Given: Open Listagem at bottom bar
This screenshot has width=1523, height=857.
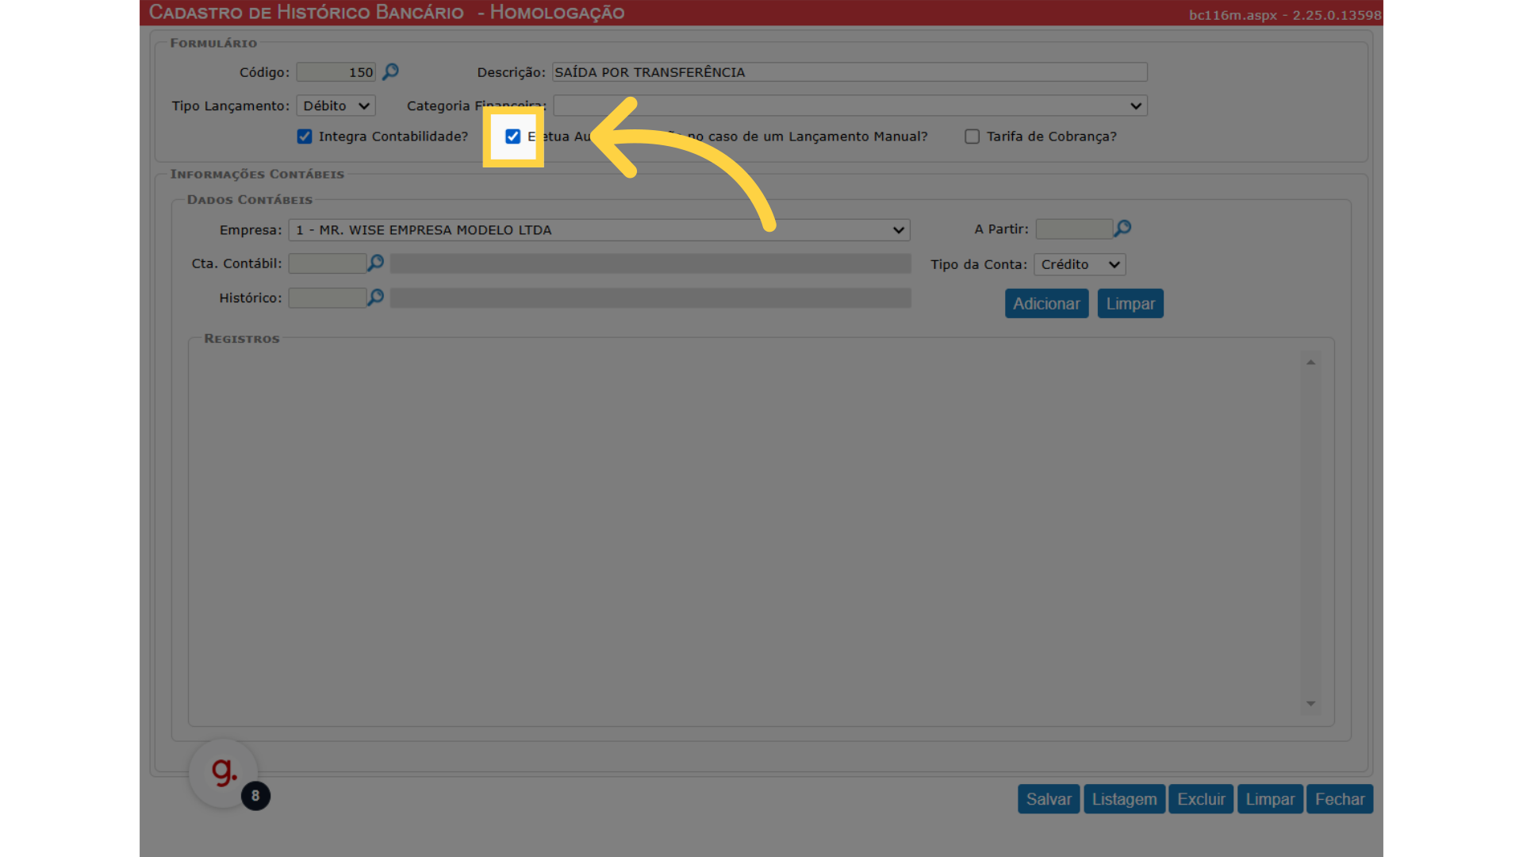Looking at the screenshot, I should coord(1124,799).
